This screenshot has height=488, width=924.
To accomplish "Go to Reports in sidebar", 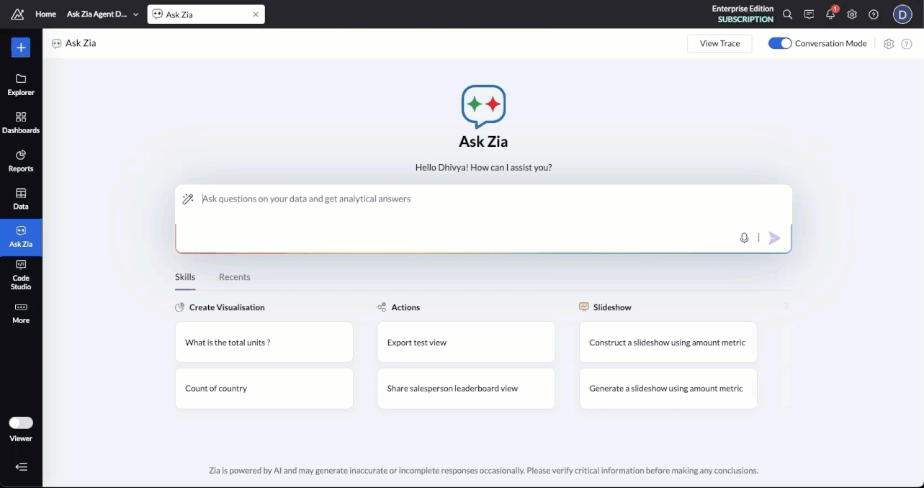I will click(x=21, y=160).
